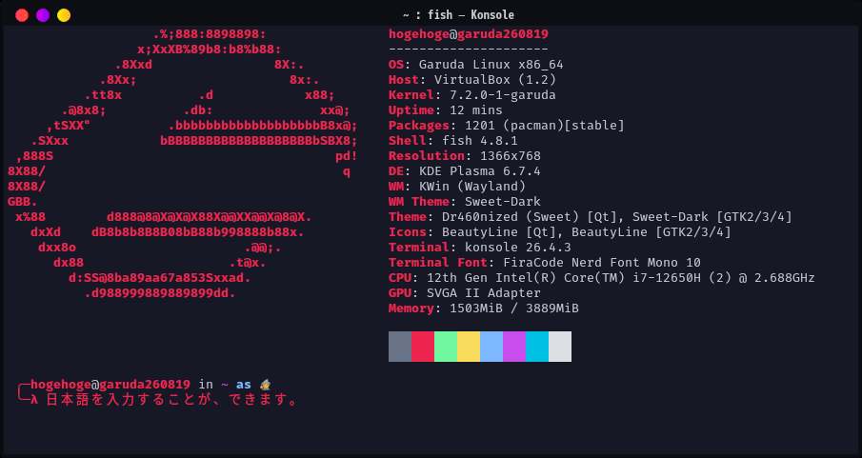The width and height of the screenshot is (862, 458).
Task: Click the white color block in palette
Action: 560,347
